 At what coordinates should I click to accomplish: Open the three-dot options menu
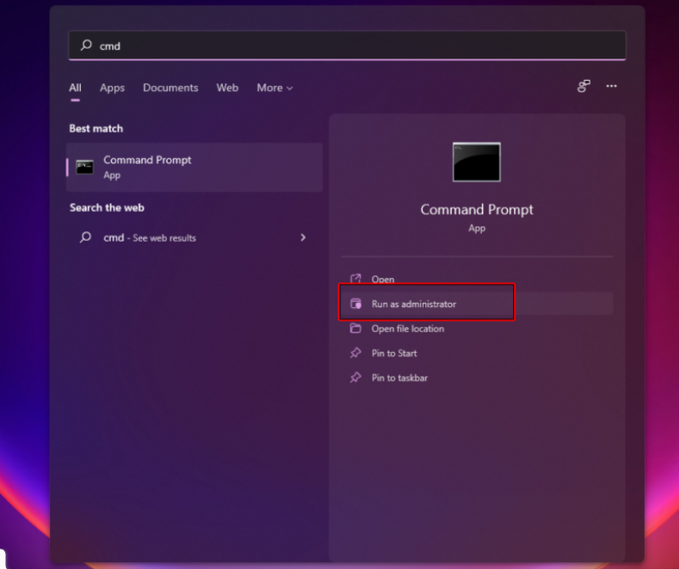pyautogui.click(x=611, y=87)
